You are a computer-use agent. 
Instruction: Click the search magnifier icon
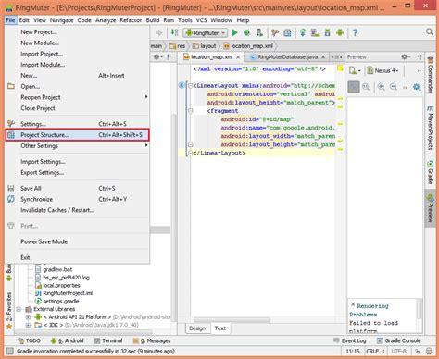(x=430, y=32)
